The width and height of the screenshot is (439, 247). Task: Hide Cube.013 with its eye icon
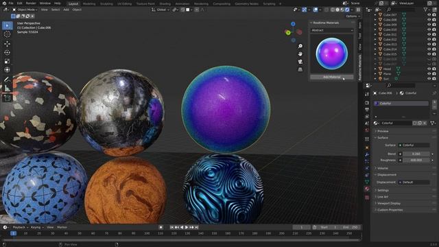click(429, 44)
